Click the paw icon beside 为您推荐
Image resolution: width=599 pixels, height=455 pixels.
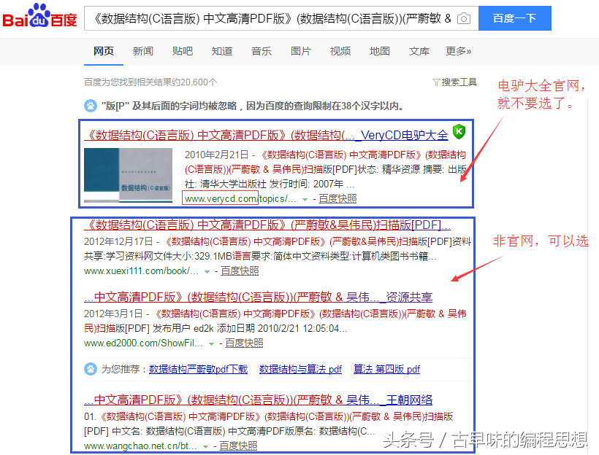(x=91, y=369)
